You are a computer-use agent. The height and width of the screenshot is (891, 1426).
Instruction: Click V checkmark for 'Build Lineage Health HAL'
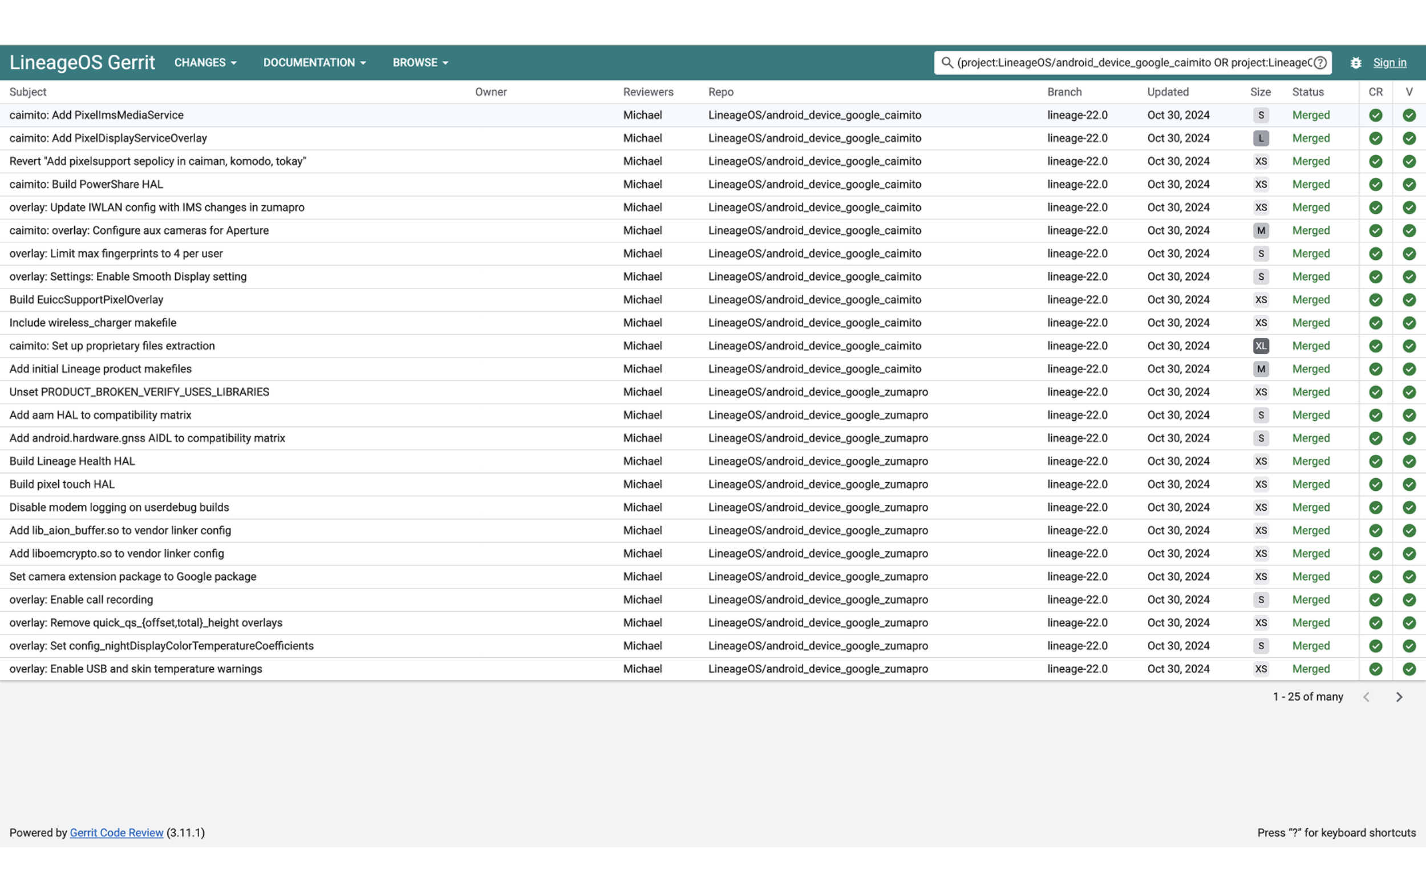click(x=1409, y=461)
